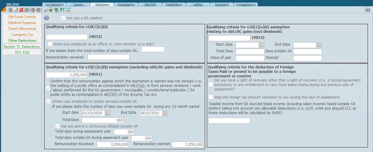Click the edit record pencil icon
The width and height of the screenshot is (373, 152).
pos(16,10)
